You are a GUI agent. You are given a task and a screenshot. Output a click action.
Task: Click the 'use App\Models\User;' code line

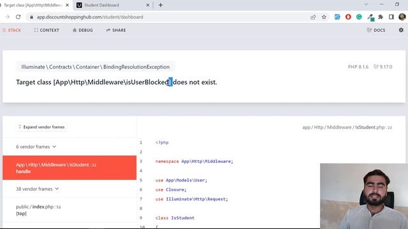tap(181, 180)
